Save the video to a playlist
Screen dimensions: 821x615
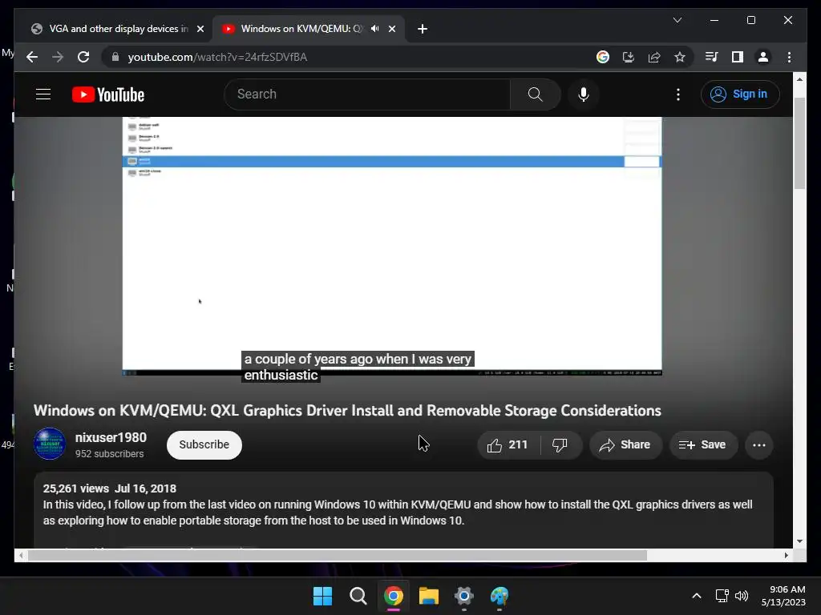pos(703,445)
